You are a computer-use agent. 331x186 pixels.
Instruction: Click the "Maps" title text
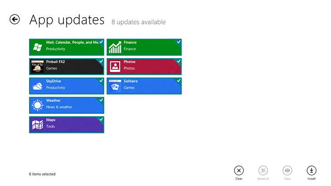[x=51, y=120]
